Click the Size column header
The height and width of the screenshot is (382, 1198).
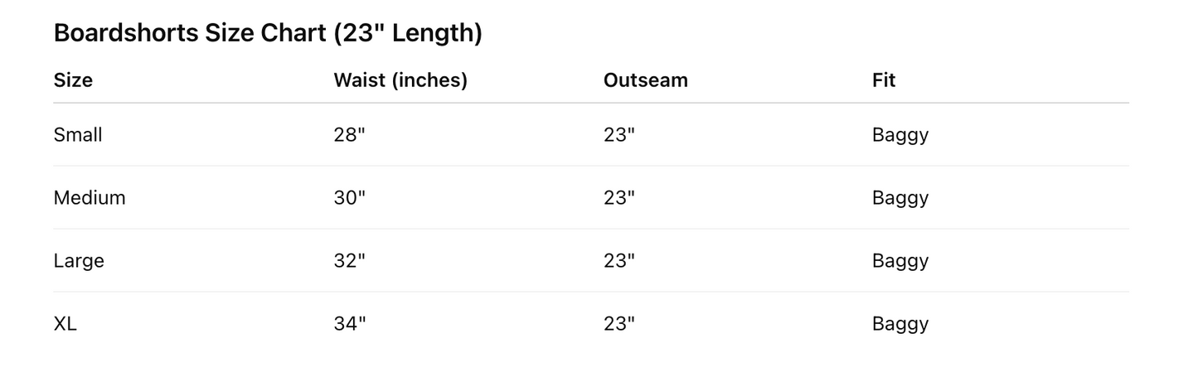pos(73,80)
